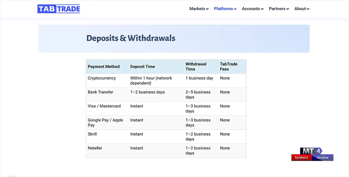The image size is (349, 177).
Task: Open the Markets menu
Action: (x=199, y=9)
